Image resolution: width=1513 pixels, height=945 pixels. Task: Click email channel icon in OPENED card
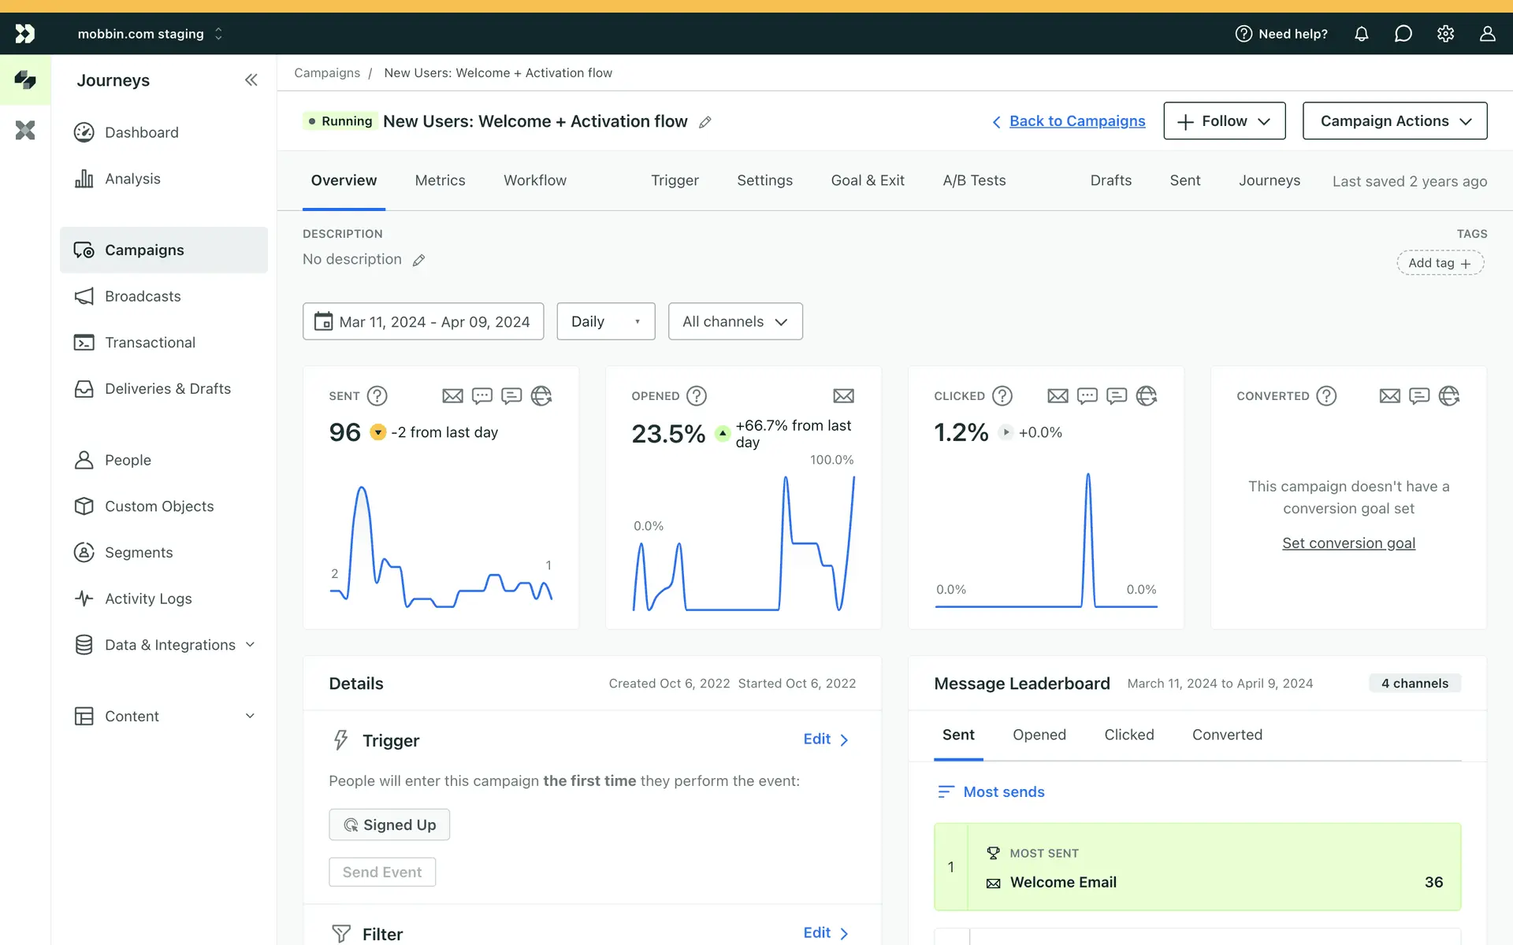[x=843, y=395]
